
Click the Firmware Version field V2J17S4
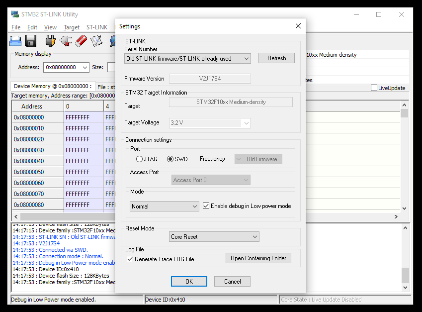click(x=210, y=79)
